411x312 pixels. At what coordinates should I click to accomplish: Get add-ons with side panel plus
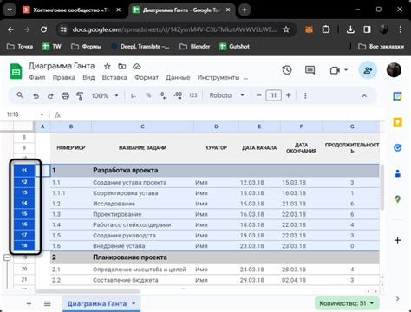[x=398, y=240]
